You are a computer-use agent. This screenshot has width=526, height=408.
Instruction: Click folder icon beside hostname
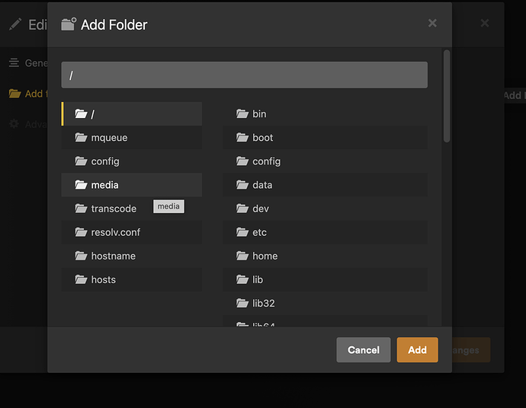pos(81,256)
